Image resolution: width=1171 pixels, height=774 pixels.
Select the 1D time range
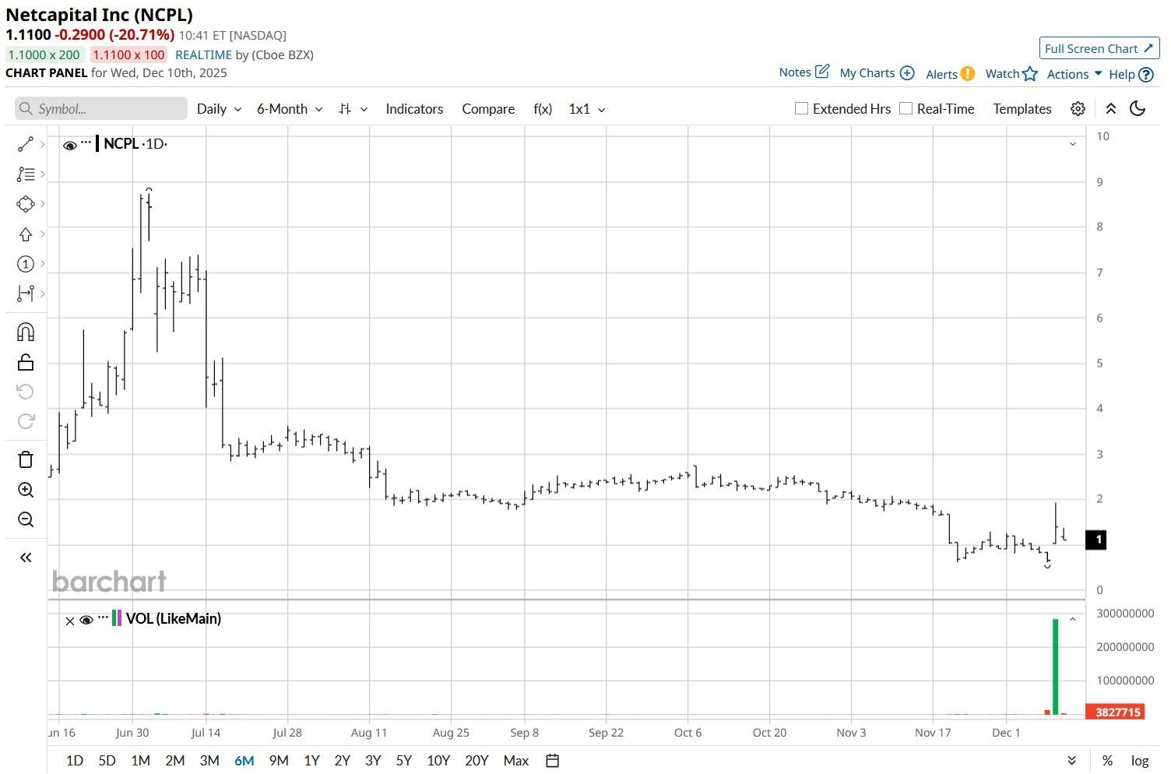pyautogui.click(x=75, y=761)
